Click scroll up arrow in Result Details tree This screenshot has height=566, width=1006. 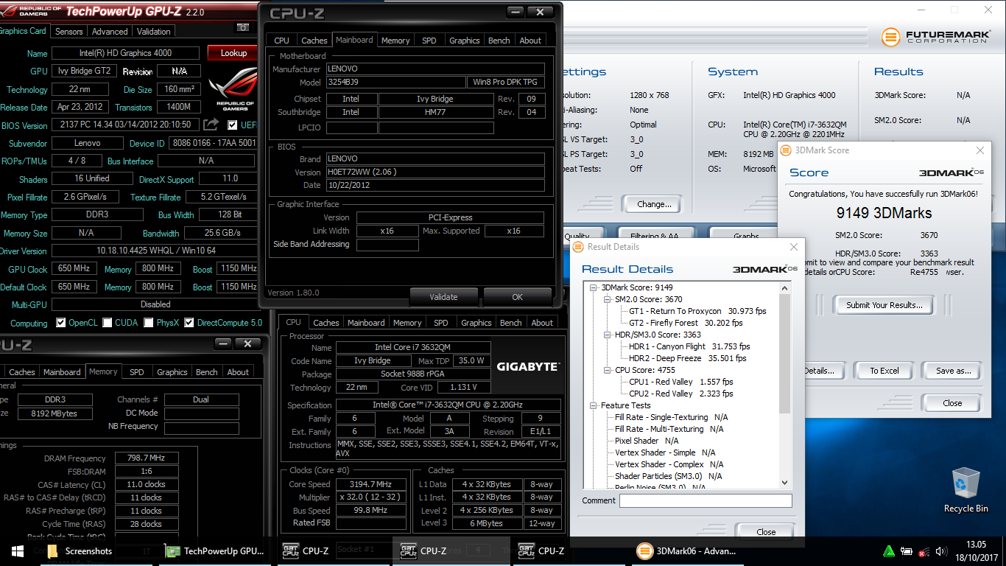pyautogui.click(x=785, y=287)
